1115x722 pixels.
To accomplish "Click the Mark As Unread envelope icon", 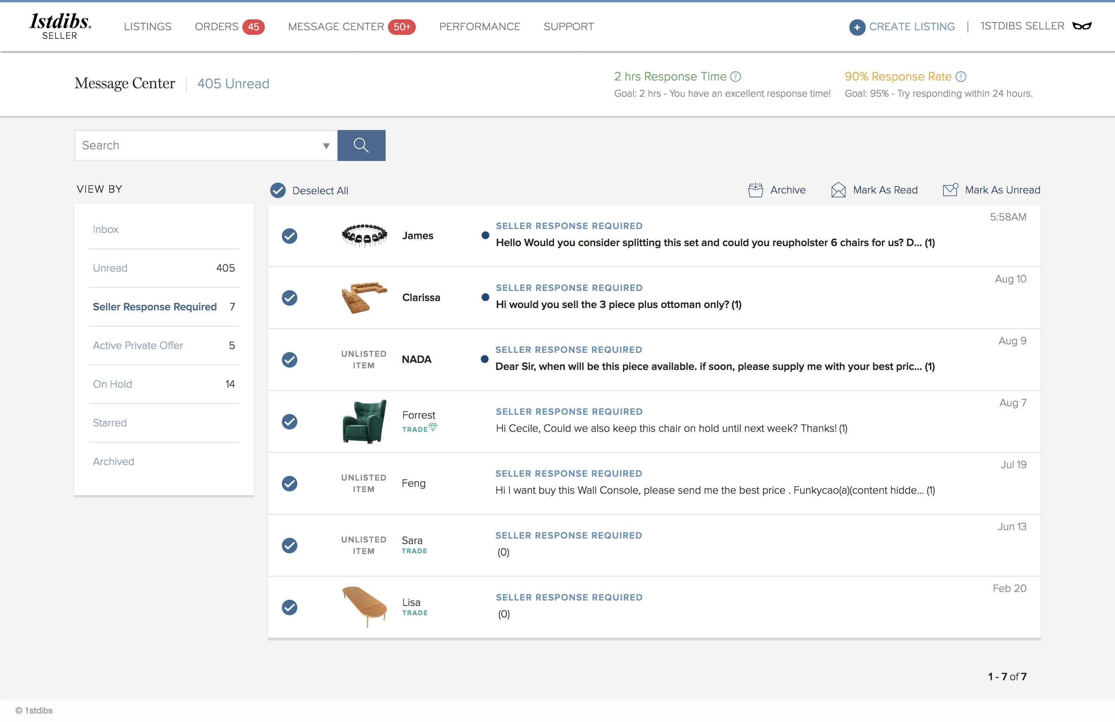I will pyautogui.click(x=950, y=190).
